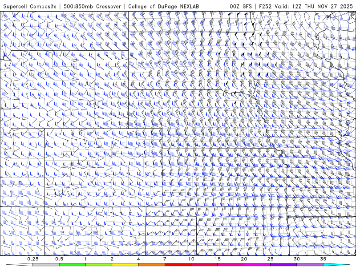The width and height of the screenshot is (356, 267).
Task: Click the legend value "30"
Action: tap(296, 259)
